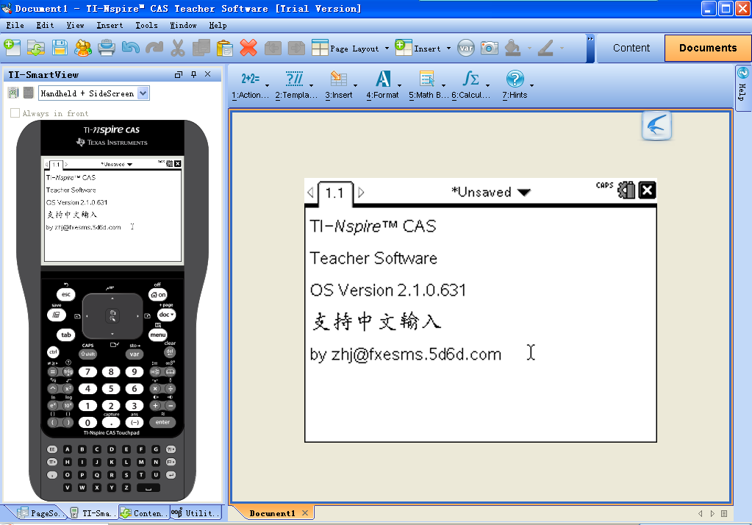Click the Copy icon in toolbar

pyautogui.click(x=201, y=48)
